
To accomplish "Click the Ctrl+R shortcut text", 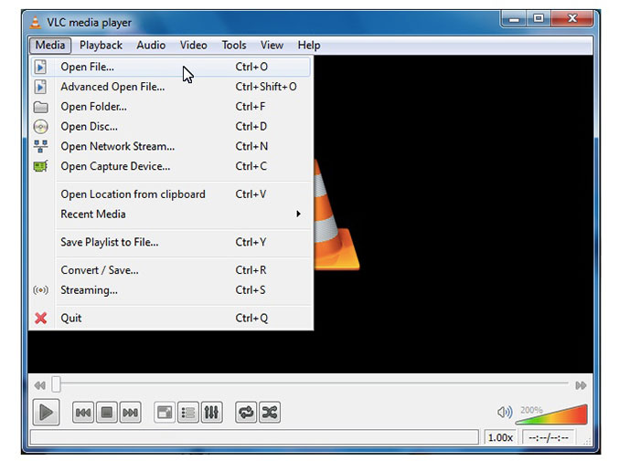I will 251,270.
